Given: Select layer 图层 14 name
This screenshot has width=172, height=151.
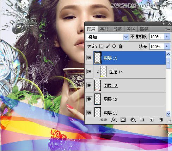Looking at the screenshot, I should coord(116,72).
